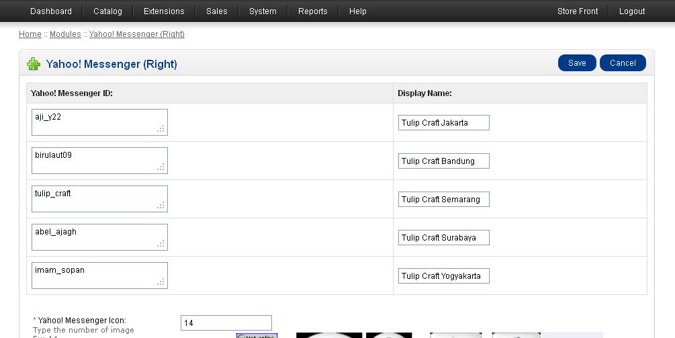Click the Type the number of image hint
This screenshot has height=338, width=675.
(x=83, y=330)
